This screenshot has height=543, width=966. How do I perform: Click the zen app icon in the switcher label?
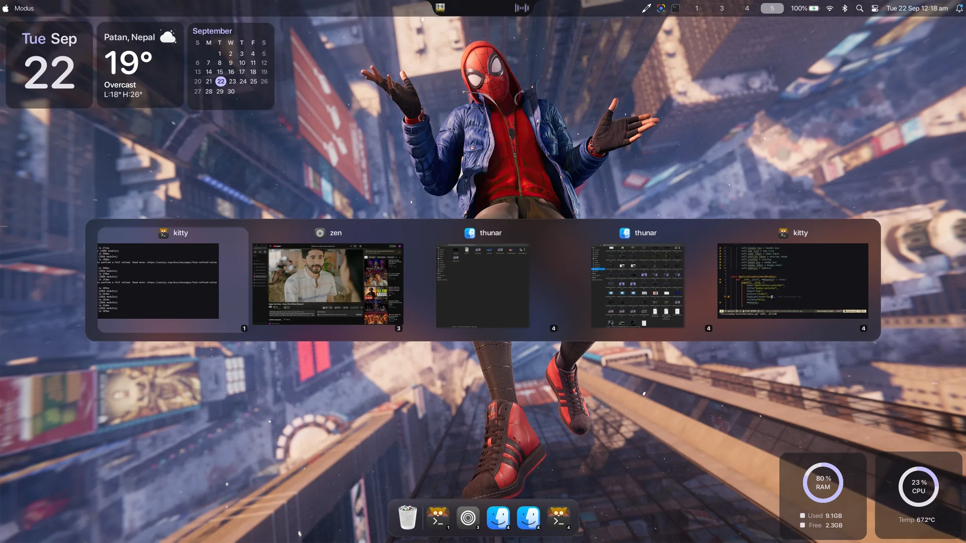pos(320,233)
